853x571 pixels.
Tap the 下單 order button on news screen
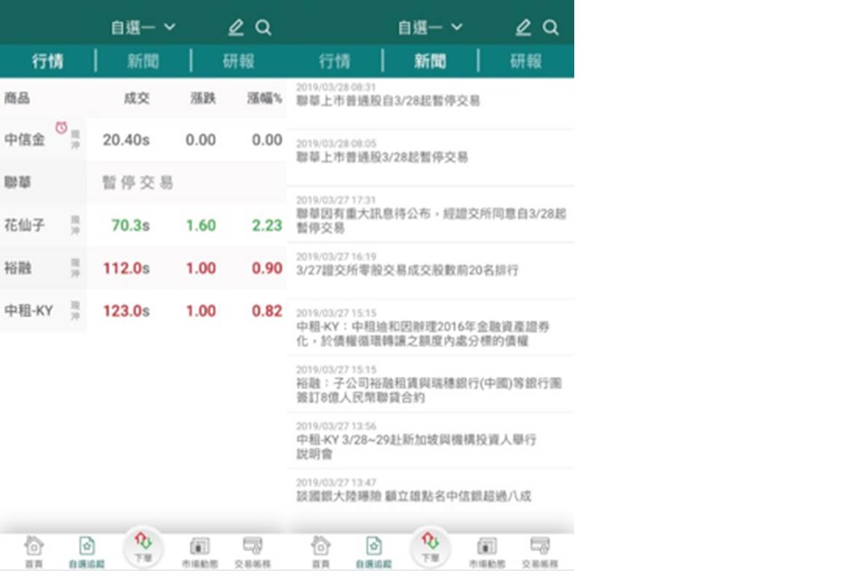(x=430, y=548)
